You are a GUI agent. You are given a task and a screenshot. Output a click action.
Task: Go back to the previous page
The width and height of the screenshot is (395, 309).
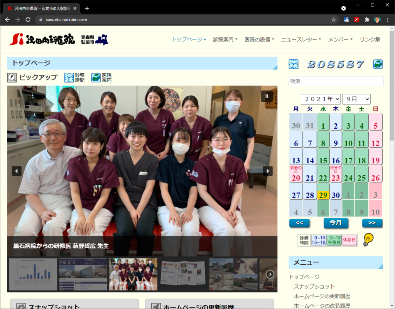[x=7, y=20]
